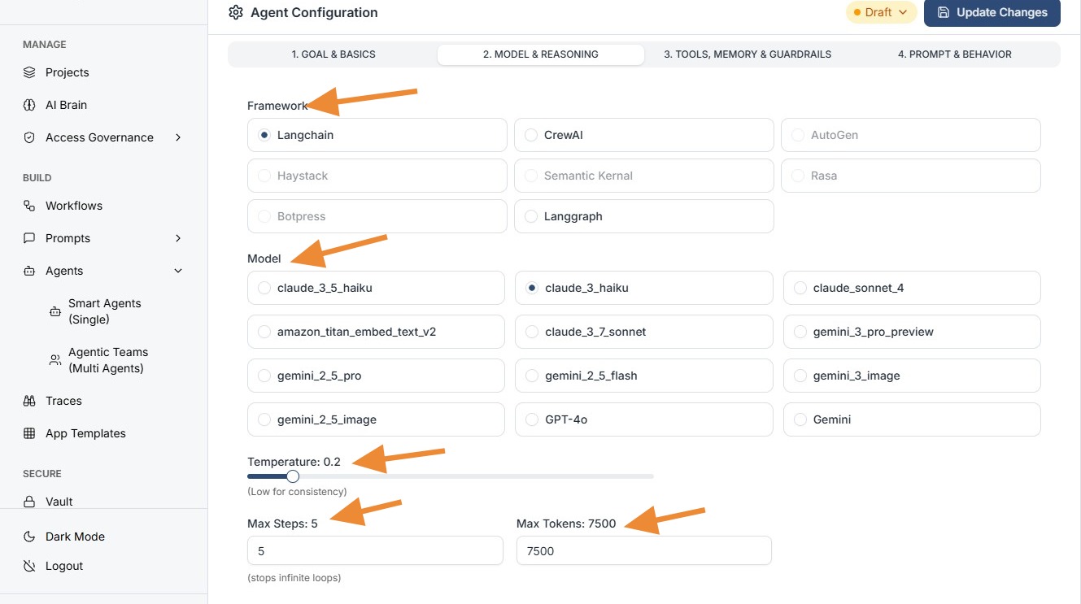Click the Workflows icon in sidebar
Image resolution: width=1081 pixels, height=604 pixels.
click(29, 206)
